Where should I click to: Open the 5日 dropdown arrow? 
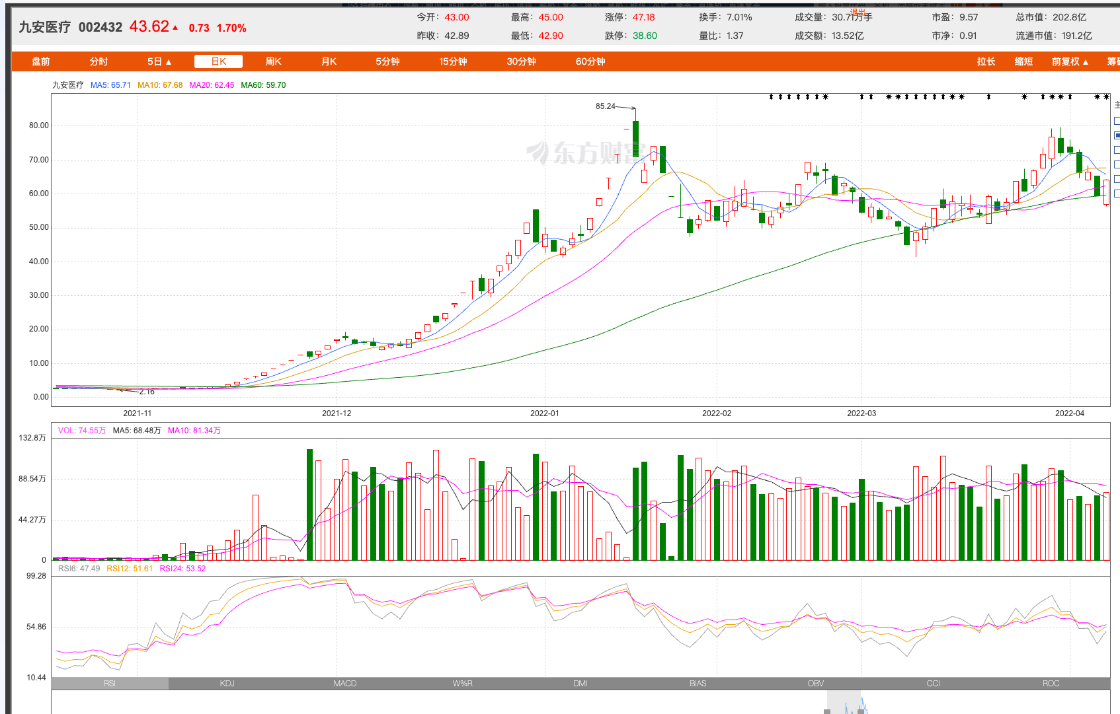(x=169, y=62)
